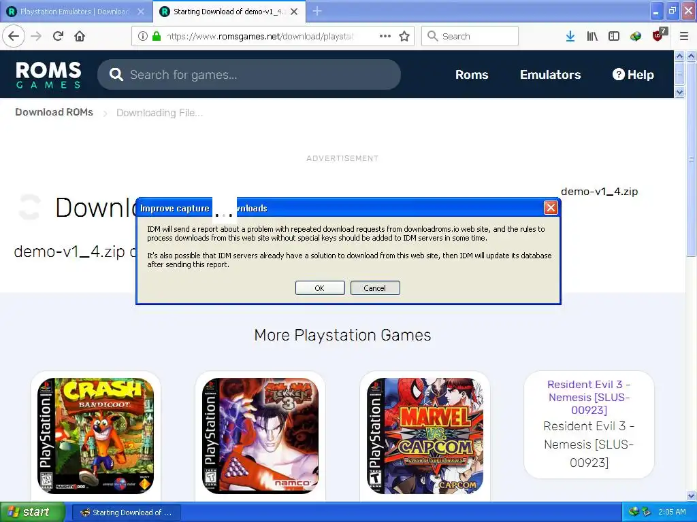
Task: Cancel the IDM report dialog
Action: coord(375,288)
